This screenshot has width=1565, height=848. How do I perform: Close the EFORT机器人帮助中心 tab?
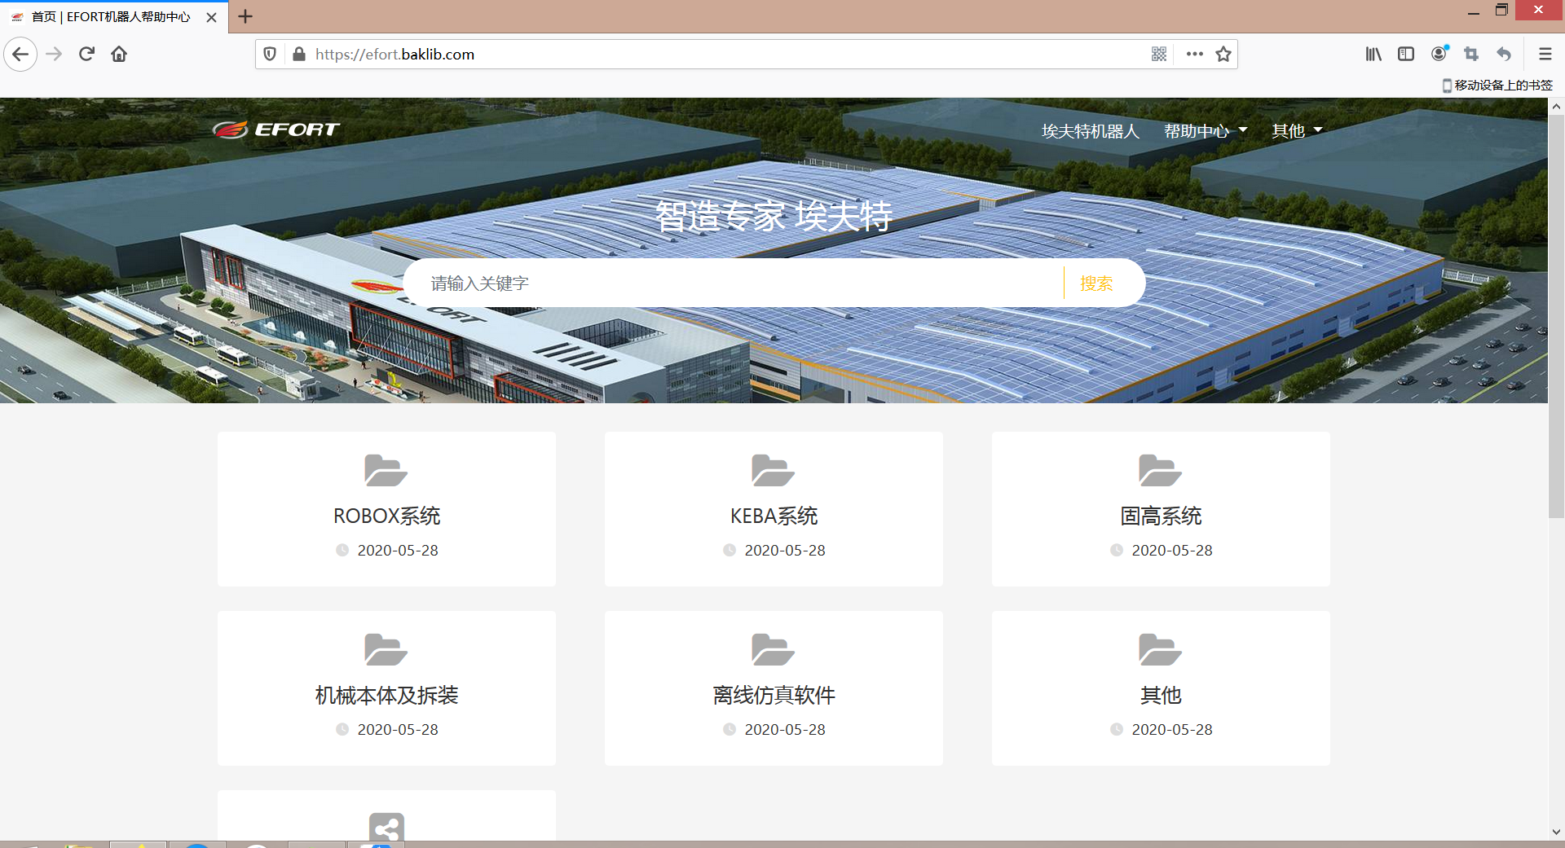211,17
